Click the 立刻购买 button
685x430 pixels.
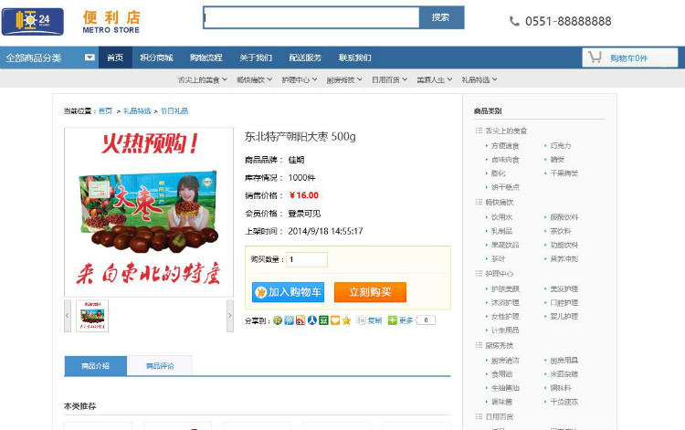point(370,292)
